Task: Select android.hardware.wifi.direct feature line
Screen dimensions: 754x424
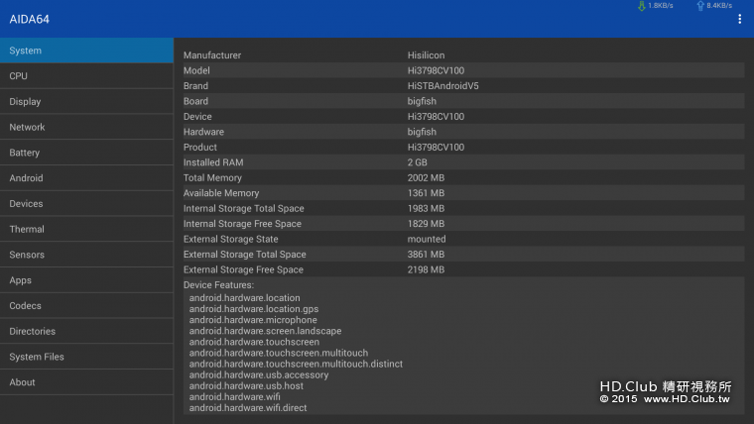Action: tap(248, 408)
